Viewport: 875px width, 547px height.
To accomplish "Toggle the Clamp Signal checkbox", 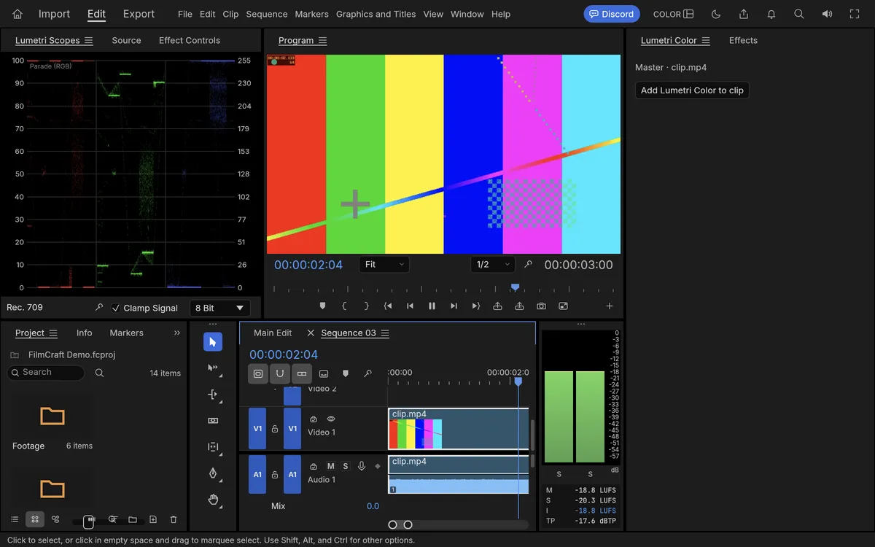I will pyautogui.click(x=115, y=308).
